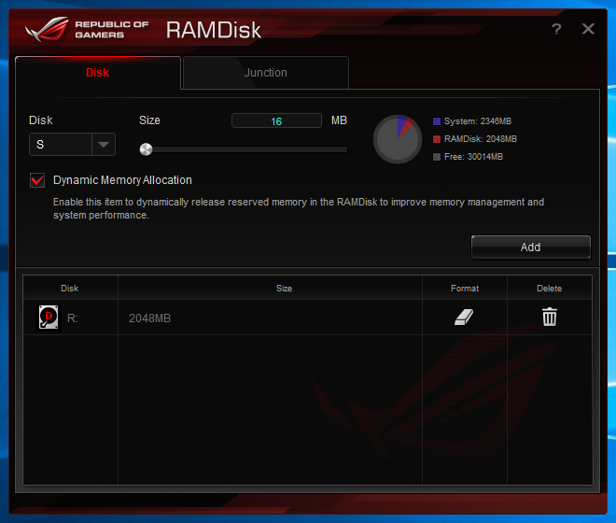Toggle Dynamic Memory Allocation checkbox
This screenshot has height=523, width=616.
37,180
